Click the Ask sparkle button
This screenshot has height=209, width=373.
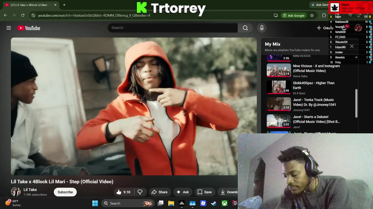[182, 192]
